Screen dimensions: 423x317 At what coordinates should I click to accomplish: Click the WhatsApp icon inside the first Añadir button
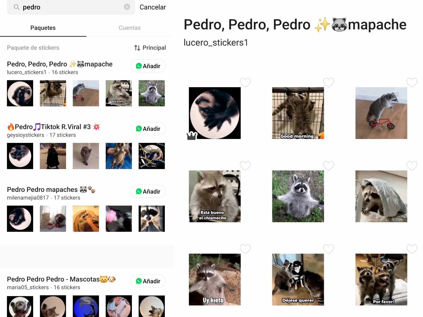point(139,66)
